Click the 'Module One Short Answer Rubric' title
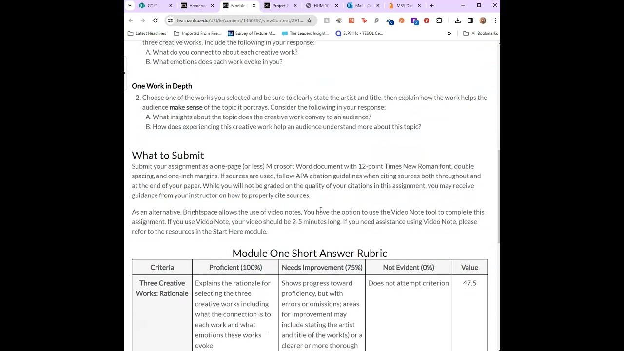The image size is (624, 351). [x=310, y=253]
